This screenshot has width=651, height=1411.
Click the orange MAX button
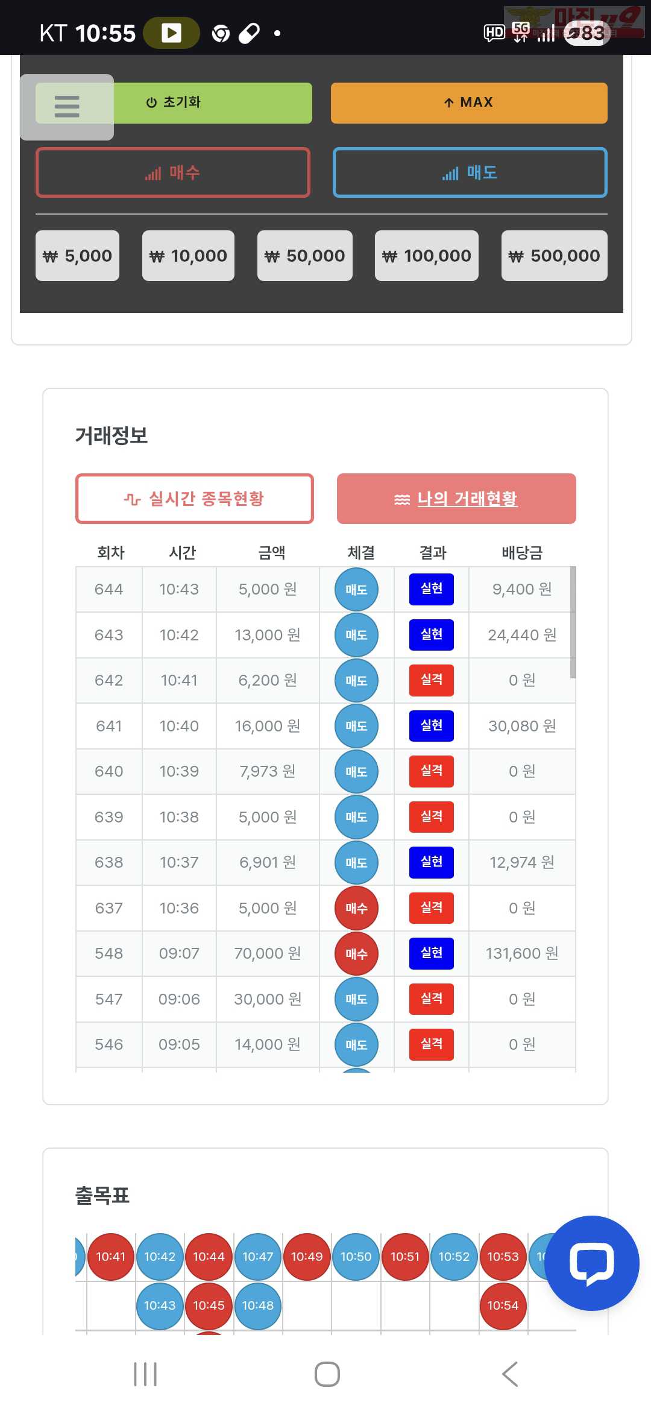pyautogui.click(x=469, y=103)
